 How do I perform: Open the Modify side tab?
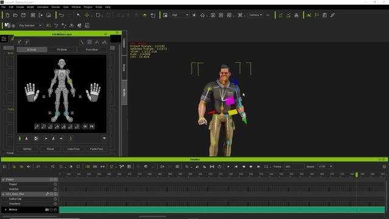coord(124,92)
